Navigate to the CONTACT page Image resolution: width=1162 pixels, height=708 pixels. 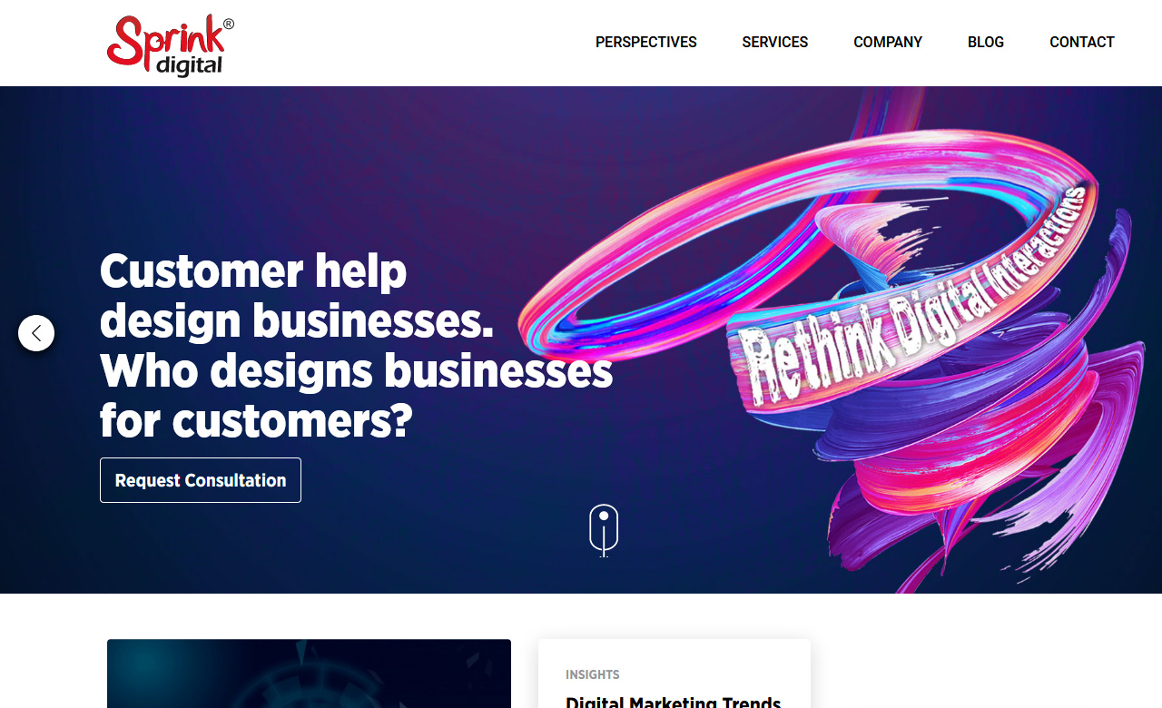pos(1082,42)
